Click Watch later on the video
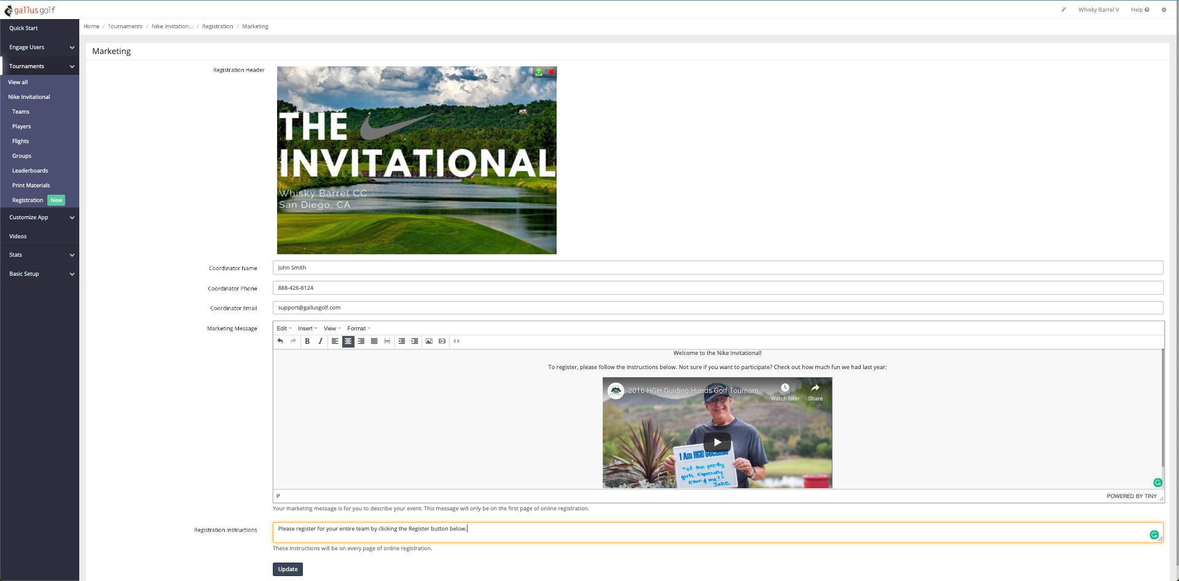 pyautogui.click(x=785, y=392)
